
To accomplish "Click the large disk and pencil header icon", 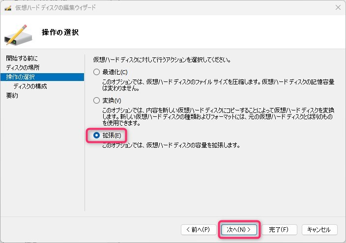I will 19,32.
